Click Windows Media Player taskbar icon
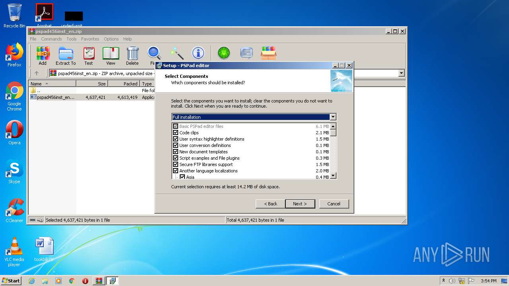Screen dimensions: 509x286 pyautogui.click(x=58, y=281)
